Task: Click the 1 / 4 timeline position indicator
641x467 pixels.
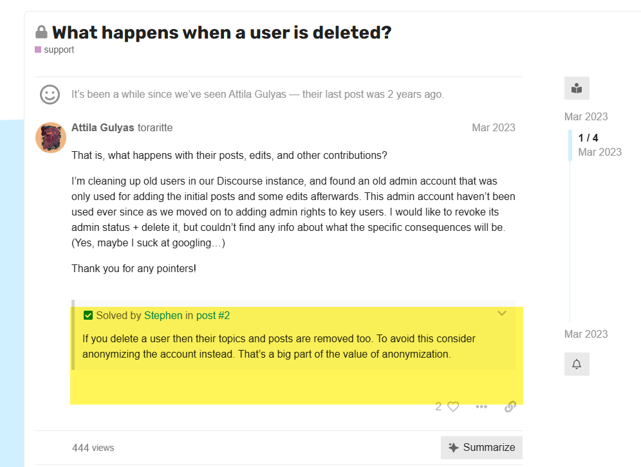Action: [x=588, y=138]
